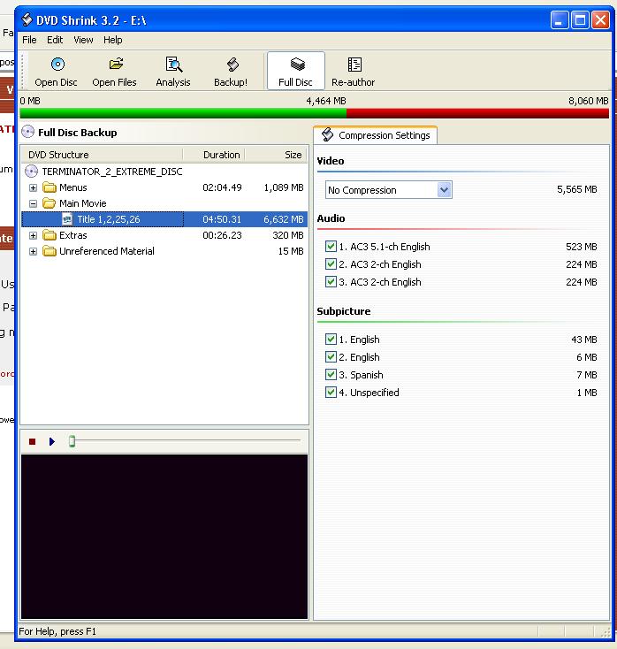Screen dimensions: 617x649
Task: Select the TERMINATOR_2_EXTREME_DISC root label
Action: (112, 172)
